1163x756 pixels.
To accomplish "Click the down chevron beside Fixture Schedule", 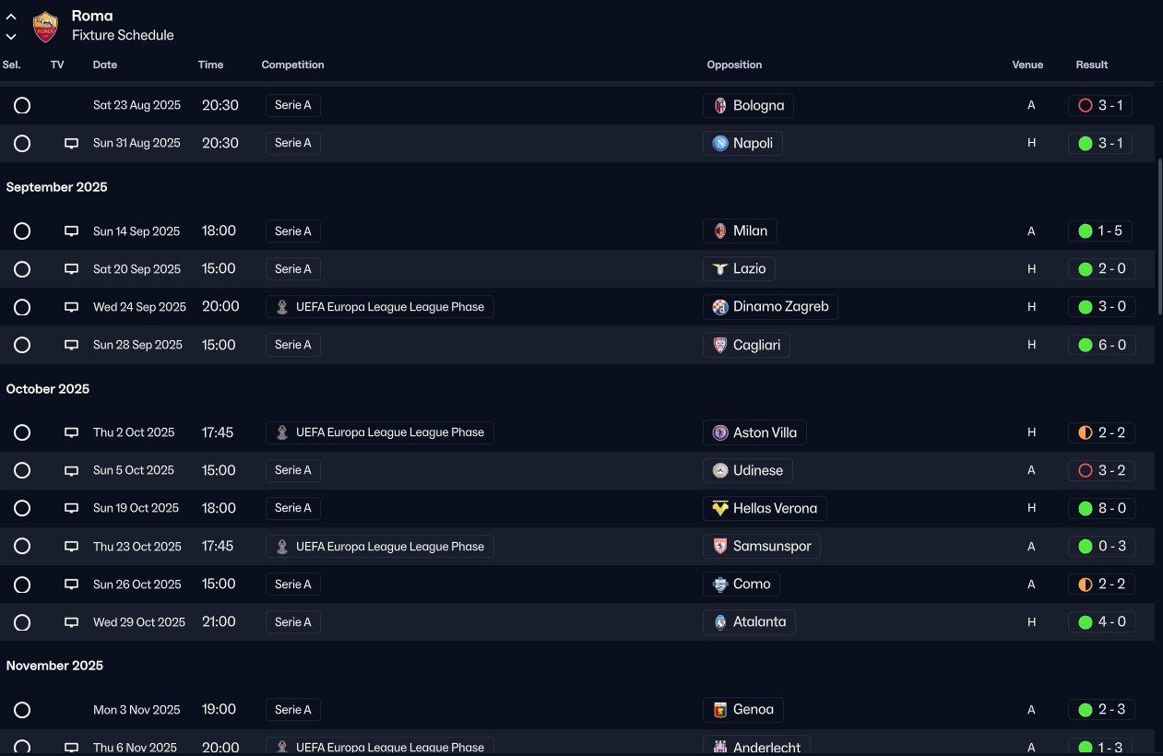I will click(x=11, y=37).
